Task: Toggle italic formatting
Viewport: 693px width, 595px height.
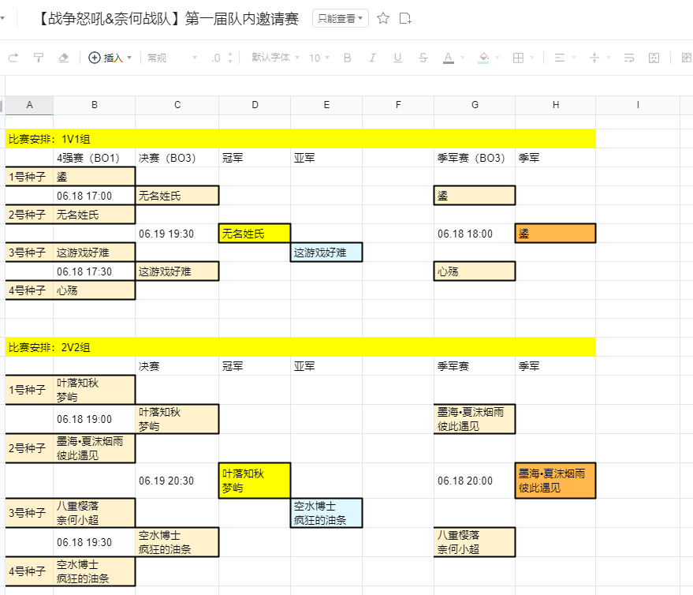Action: [x=373, y=58]
